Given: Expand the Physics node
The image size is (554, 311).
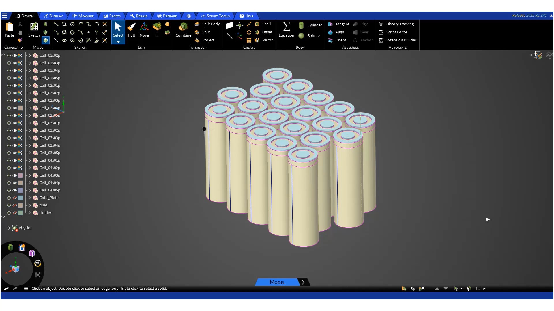Looking at the screenshot, I should [x=9, y=228].
